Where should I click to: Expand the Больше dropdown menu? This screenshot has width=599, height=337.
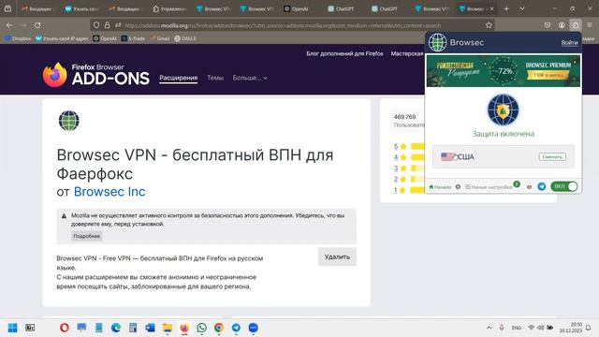[x=250, y=78]
